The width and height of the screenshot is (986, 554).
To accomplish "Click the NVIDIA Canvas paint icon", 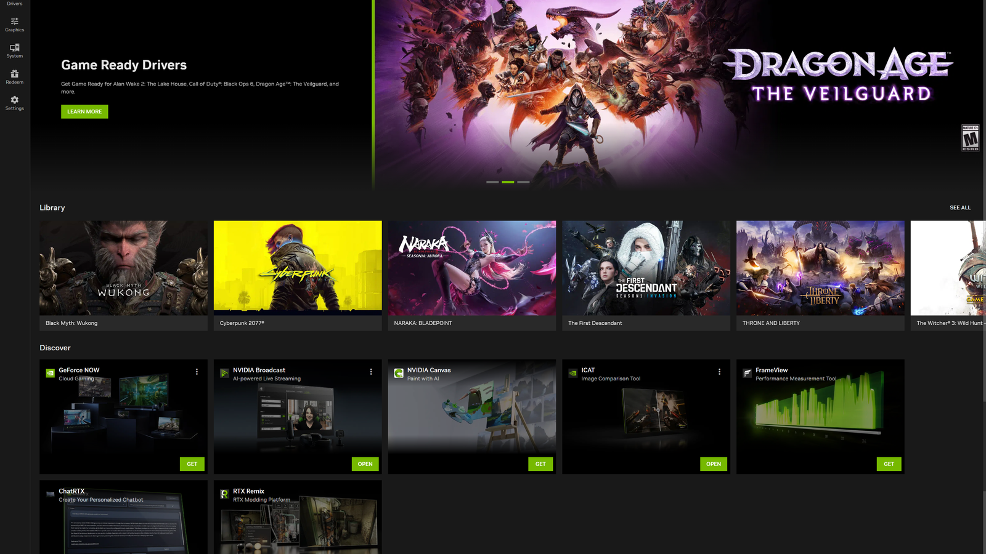I will pos(398,372).
